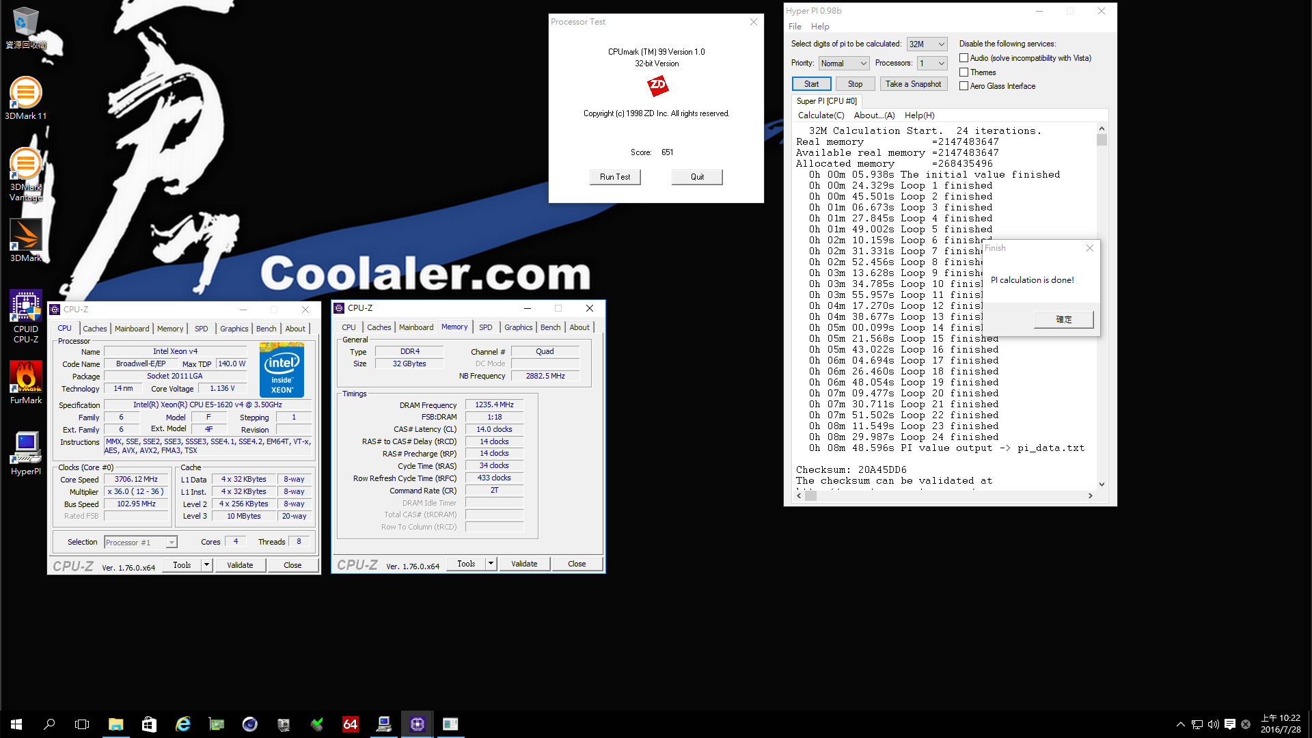This screenshot has height=738, width=1312.
Task: Switch to Memory tab in the left CPU-Z window
Action: 170,329
